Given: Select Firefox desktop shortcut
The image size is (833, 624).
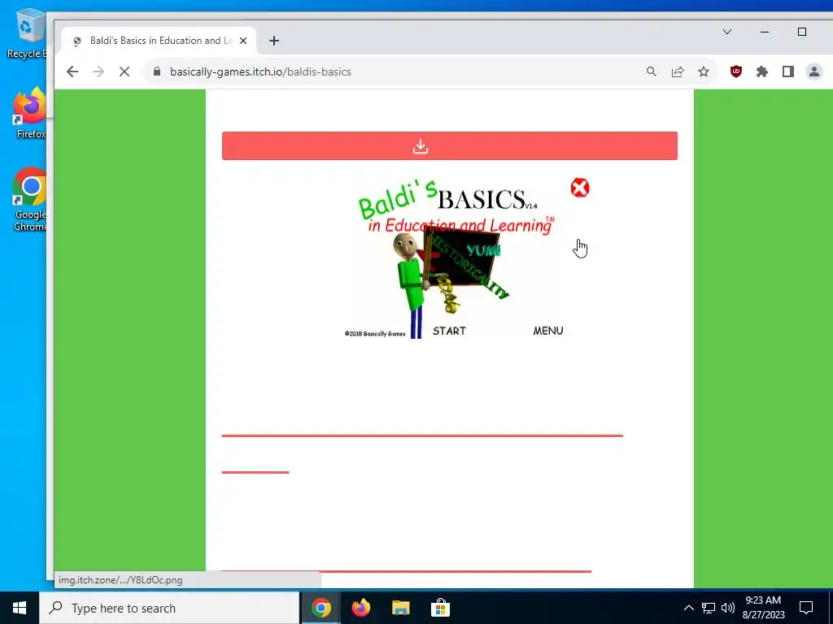Looking at the screenshot, I should point(29,114).
